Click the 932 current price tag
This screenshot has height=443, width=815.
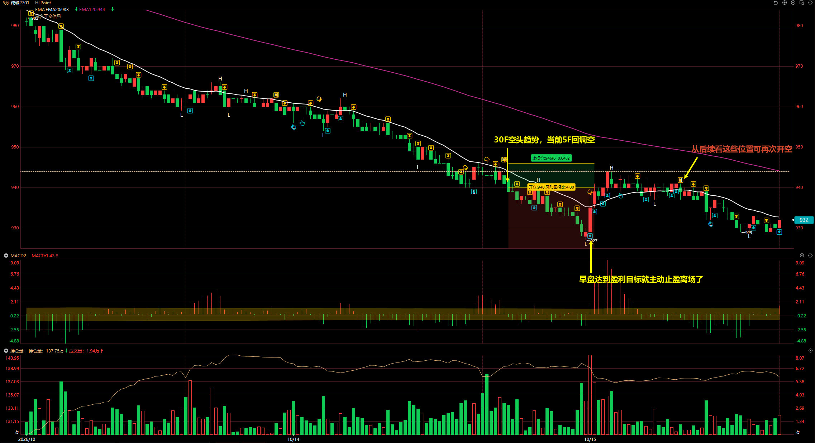point(804,220)
